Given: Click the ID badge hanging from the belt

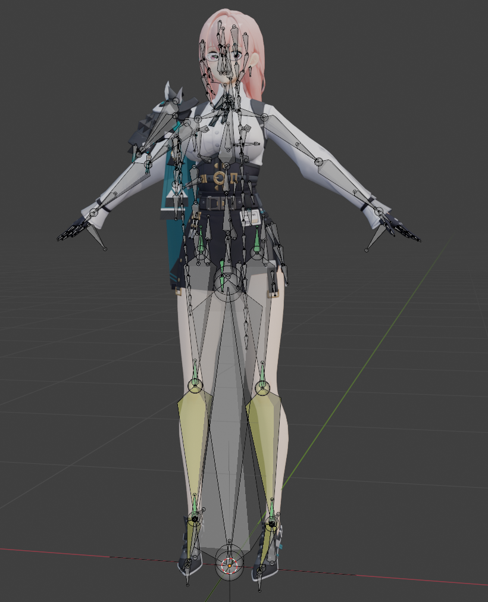Looking at the screenshot, I should pos(249,218).
